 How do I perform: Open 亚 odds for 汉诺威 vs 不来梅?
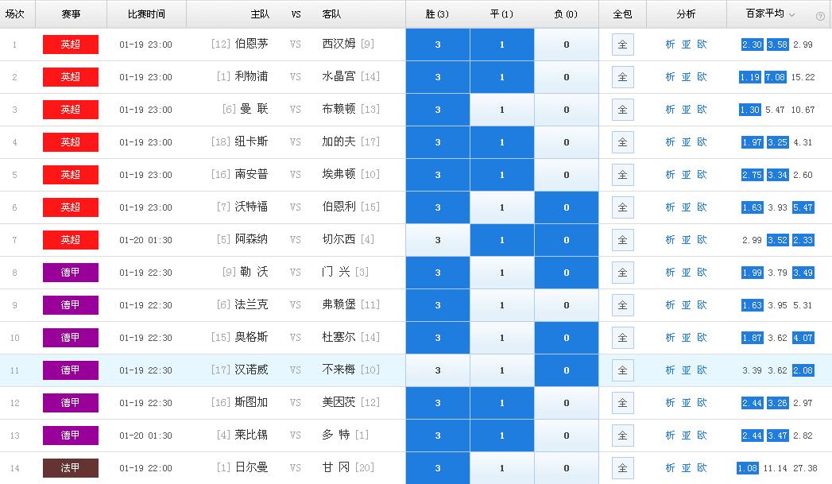click(x=686, y=370)
